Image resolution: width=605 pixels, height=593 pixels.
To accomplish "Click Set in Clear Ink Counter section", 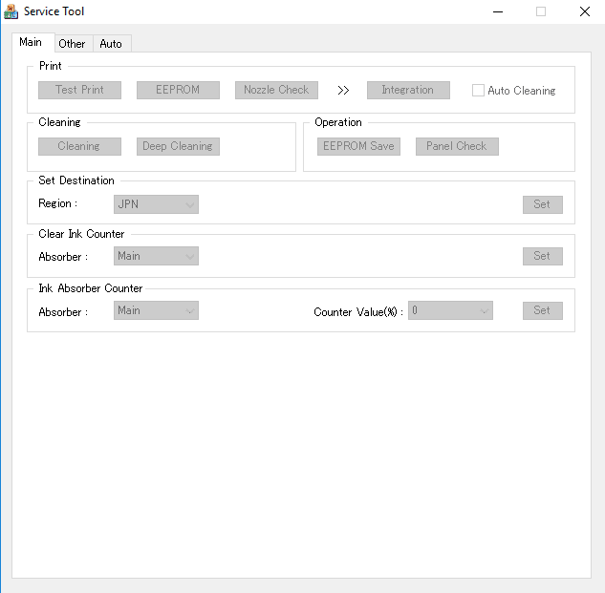I will [x=543, y=256].
